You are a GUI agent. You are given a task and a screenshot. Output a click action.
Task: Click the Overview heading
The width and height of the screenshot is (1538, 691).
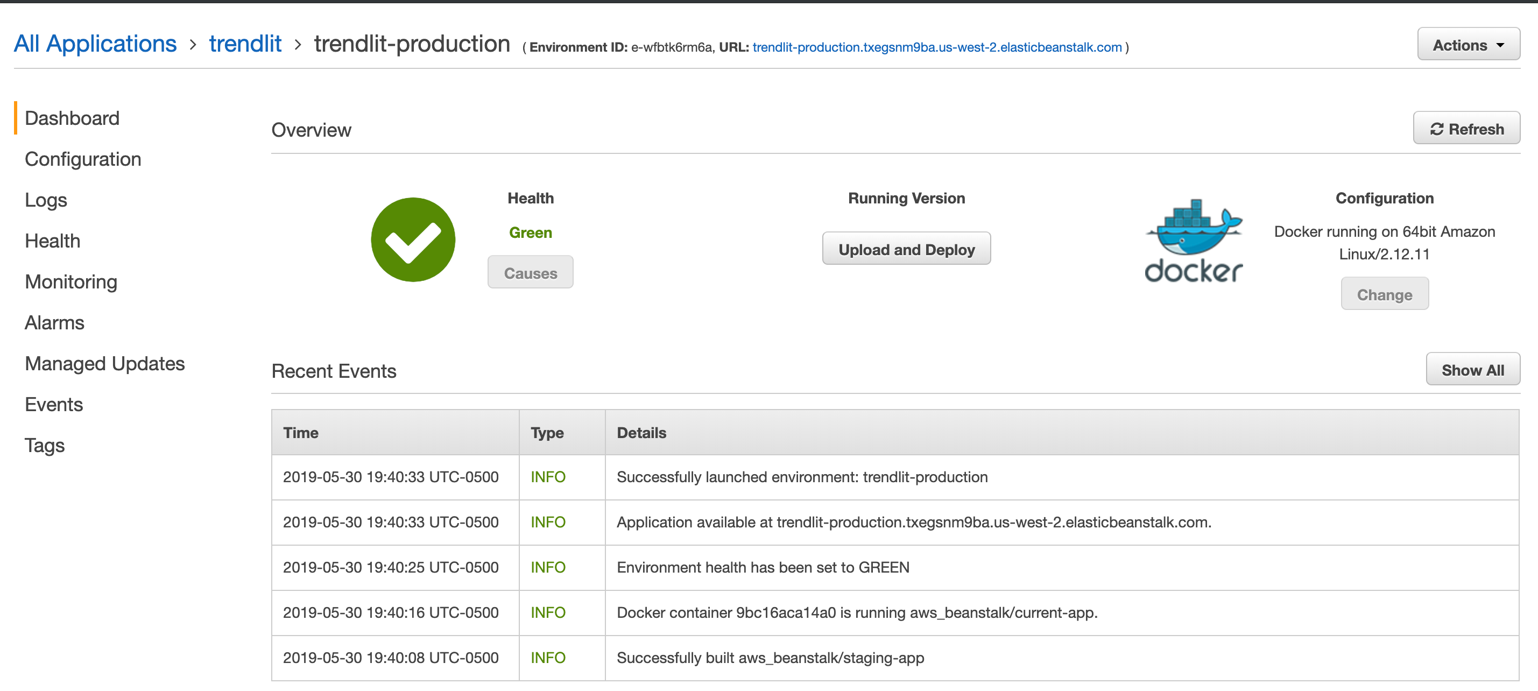311,130
